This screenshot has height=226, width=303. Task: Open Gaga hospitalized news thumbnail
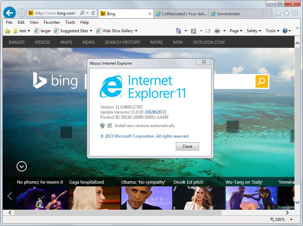[95, 198]
